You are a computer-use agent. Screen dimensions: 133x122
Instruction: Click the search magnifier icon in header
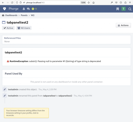click(x=130, y=9)
